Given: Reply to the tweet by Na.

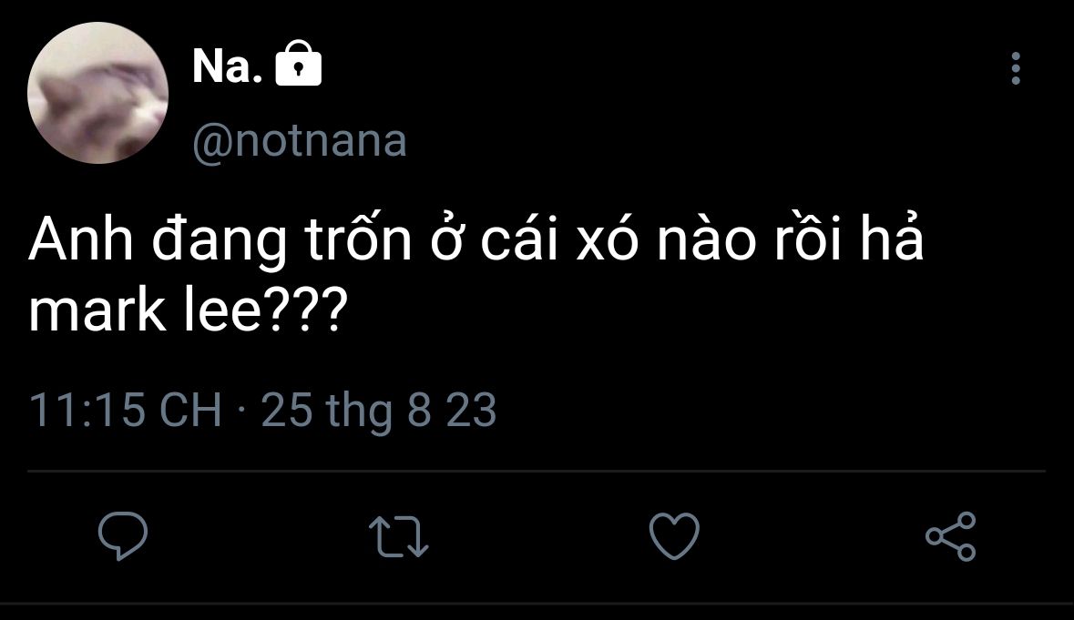Looking at the screenshot, I should point(123,535).
